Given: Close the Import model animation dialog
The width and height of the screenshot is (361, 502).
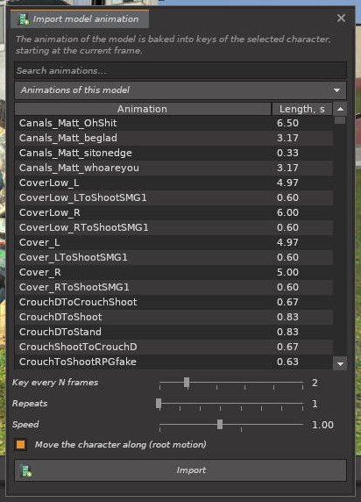Looking at the screenshot, I should pos(341,18).
